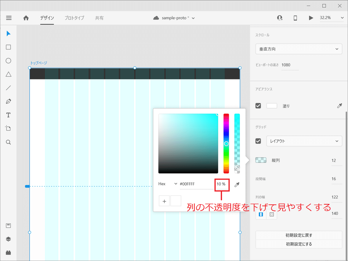Click the 初期設定にする button
This screenshot has width=348, height=261.
pos(299,244)
